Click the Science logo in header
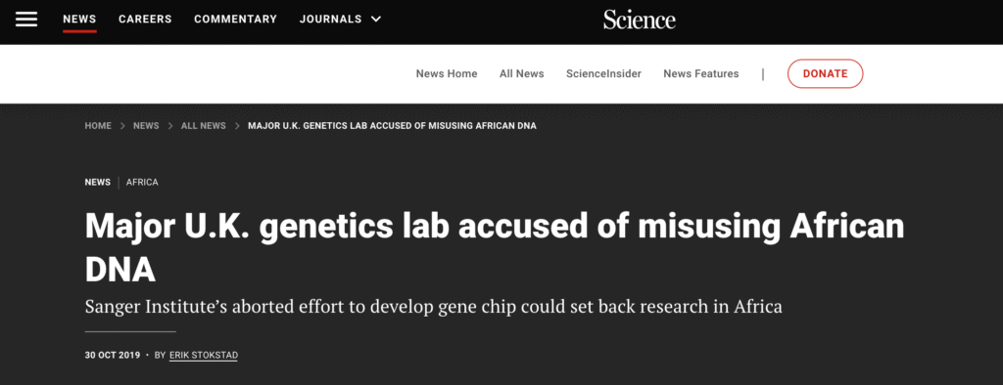 click(639, 20)
